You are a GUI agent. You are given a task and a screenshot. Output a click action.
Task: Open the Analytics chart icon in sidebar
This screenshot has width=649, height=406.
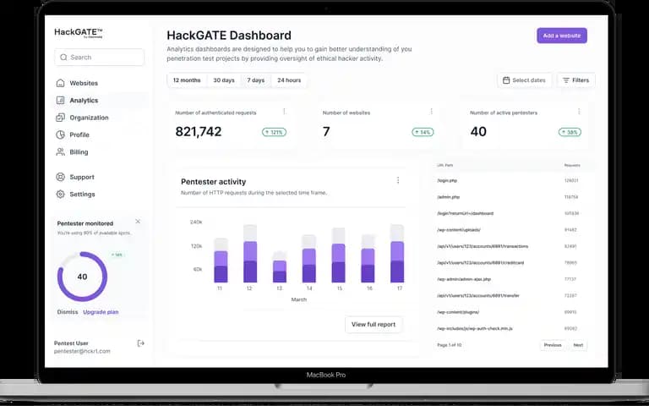pos(61,101)
